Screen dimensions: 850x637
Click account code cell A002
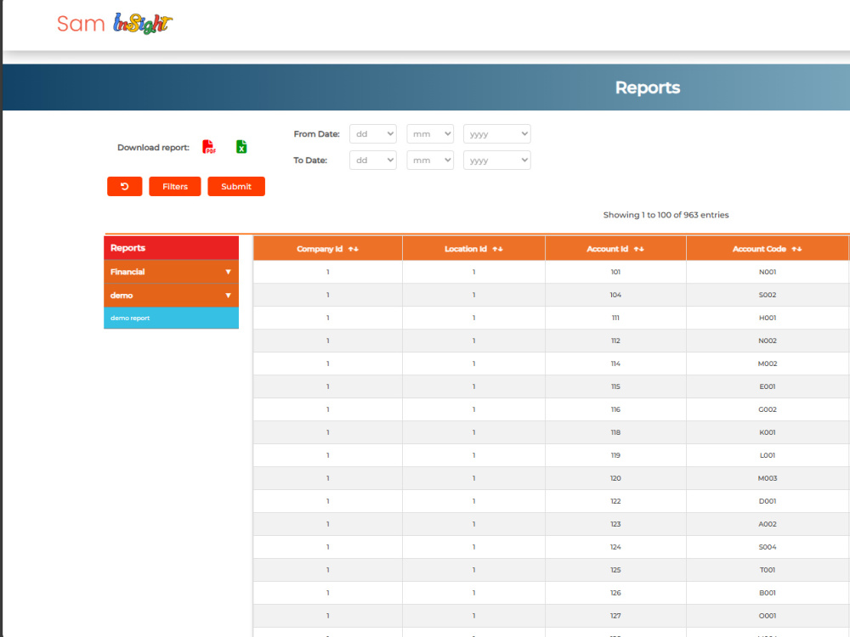pos(768,524)
